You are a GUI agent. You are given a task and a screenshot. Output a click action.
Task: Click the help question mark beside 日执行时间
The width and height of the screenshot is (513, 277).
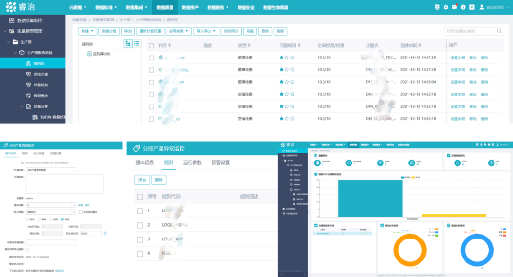[x=105, y=233]
